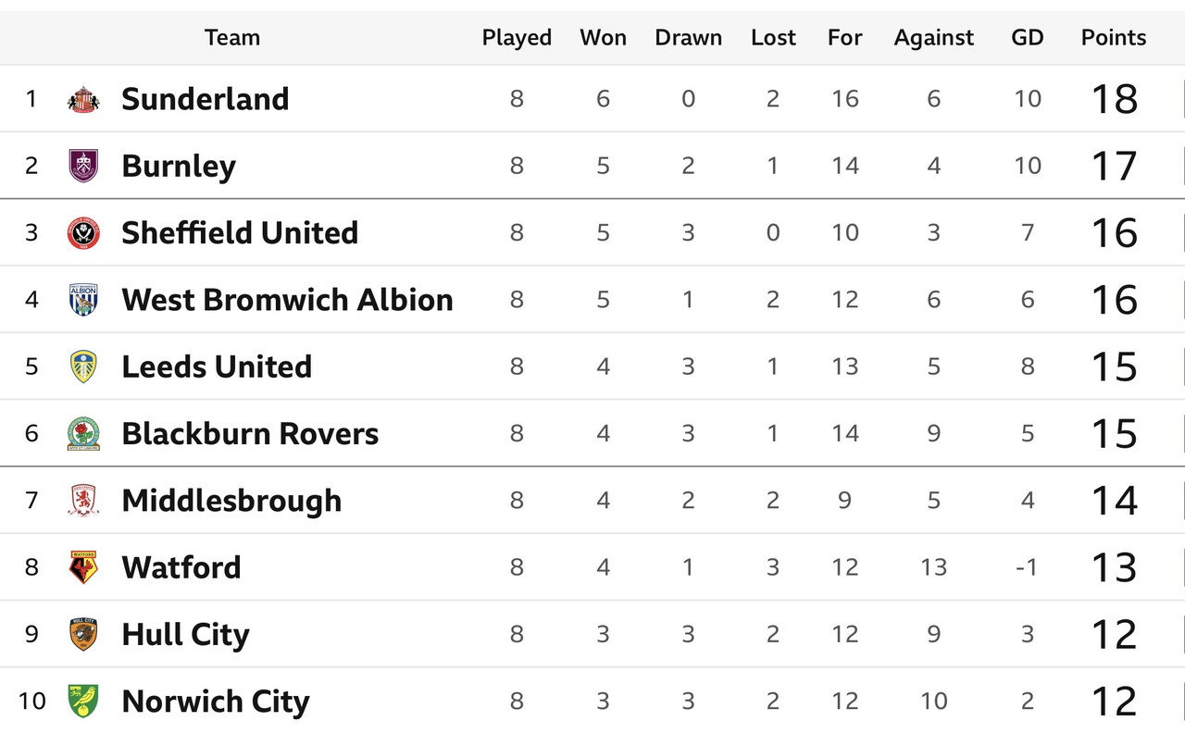Image resolution: width=1185 pixels, height=733 pixels.
Task: Click the Norwich City club crest
Action: coord(83,701)
